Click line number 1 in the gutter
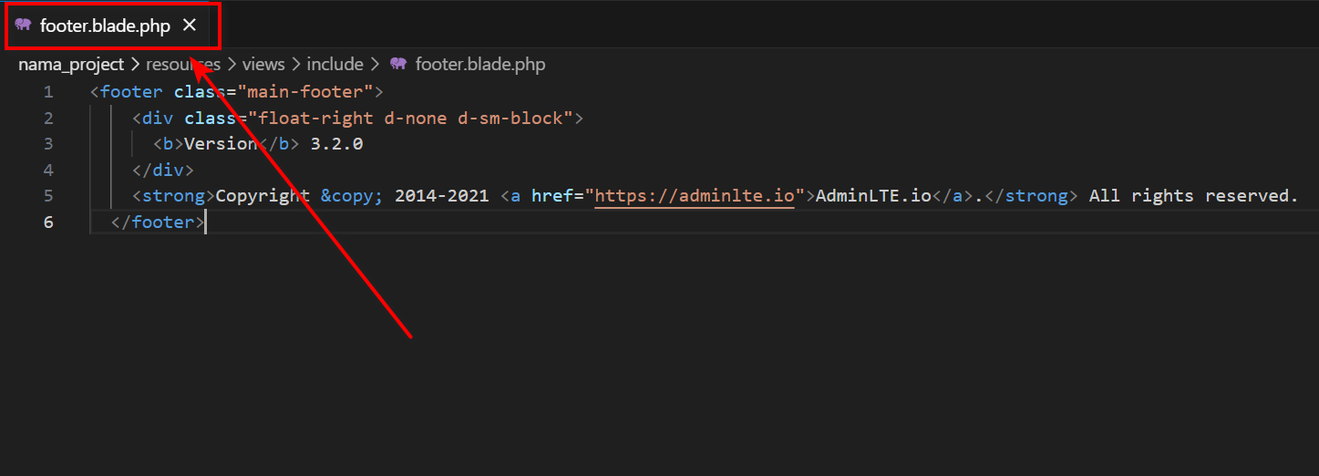Image resolution: width=1319 pixels, height=476 pixels. tap(48, 92)
